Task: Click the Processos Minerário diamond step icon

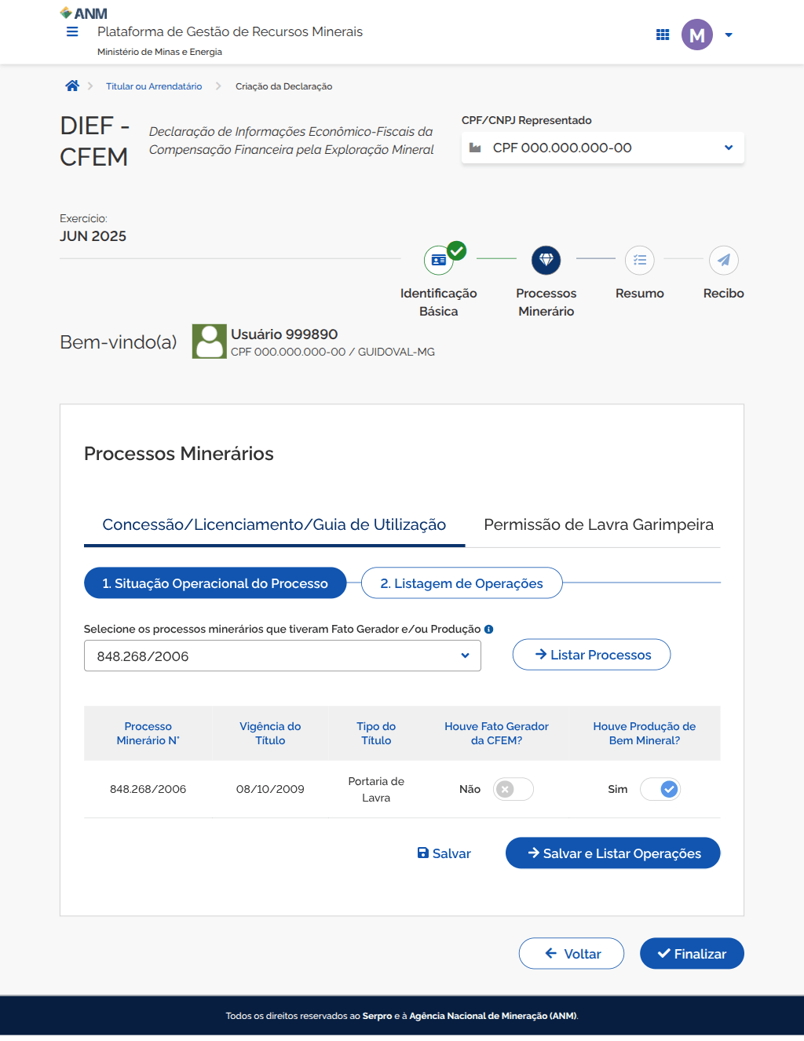Action: pos(546,260)
